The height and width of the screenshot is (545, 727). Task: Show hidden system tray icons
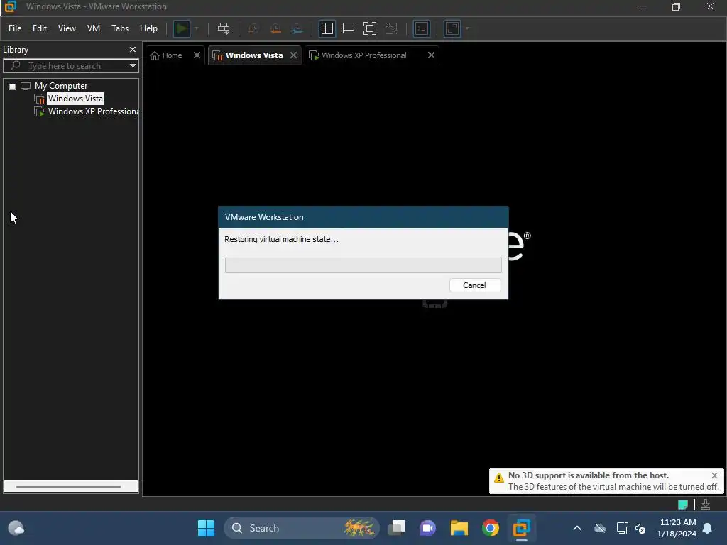coord(577,528)
